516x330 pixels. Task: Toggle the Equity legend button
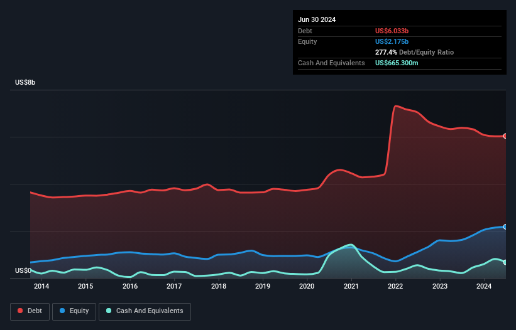pyautogui.click(x=74, y=311)
